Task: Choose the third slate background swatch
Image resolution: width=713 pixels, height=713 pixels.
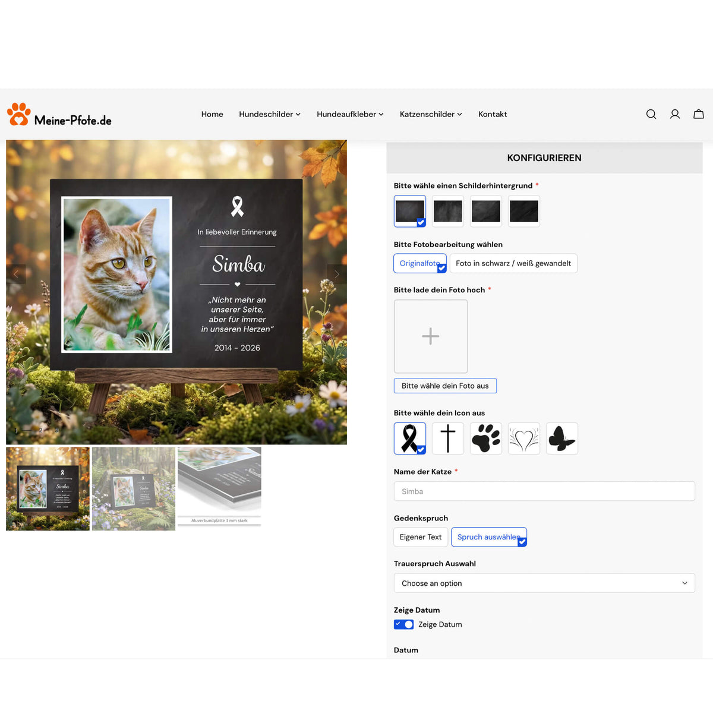Action: point(486,211)
